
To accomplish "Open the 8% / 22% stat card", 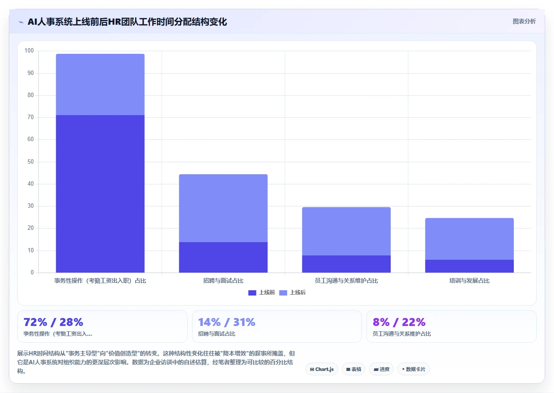I will click(x=451, y=326).
